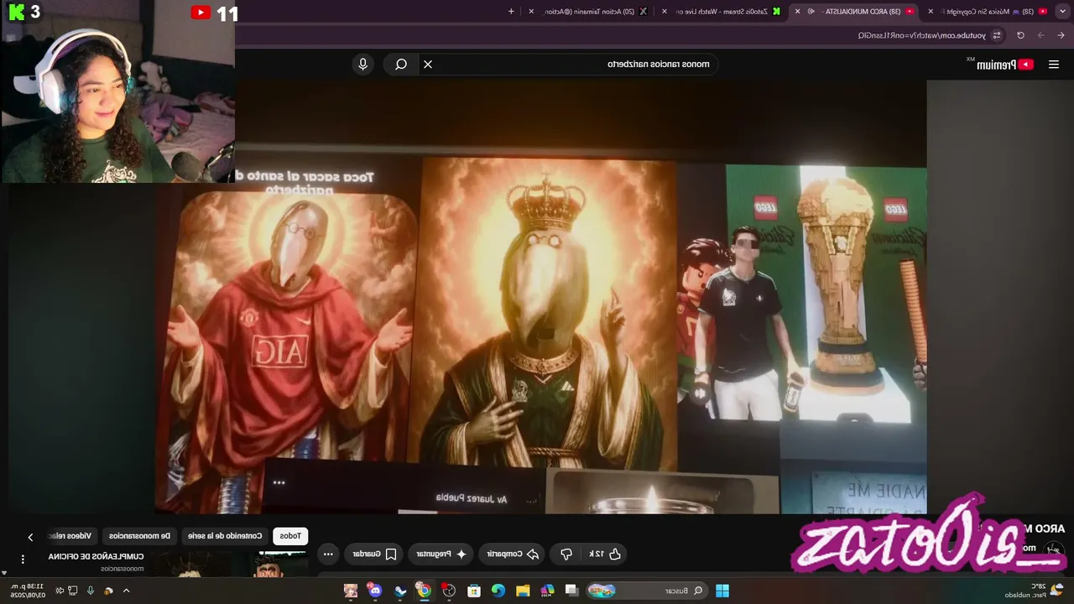The height and width of the screenshot is (604, 1074).
Task: Open File Explorer from the taskbar
Action: point(523,591)
